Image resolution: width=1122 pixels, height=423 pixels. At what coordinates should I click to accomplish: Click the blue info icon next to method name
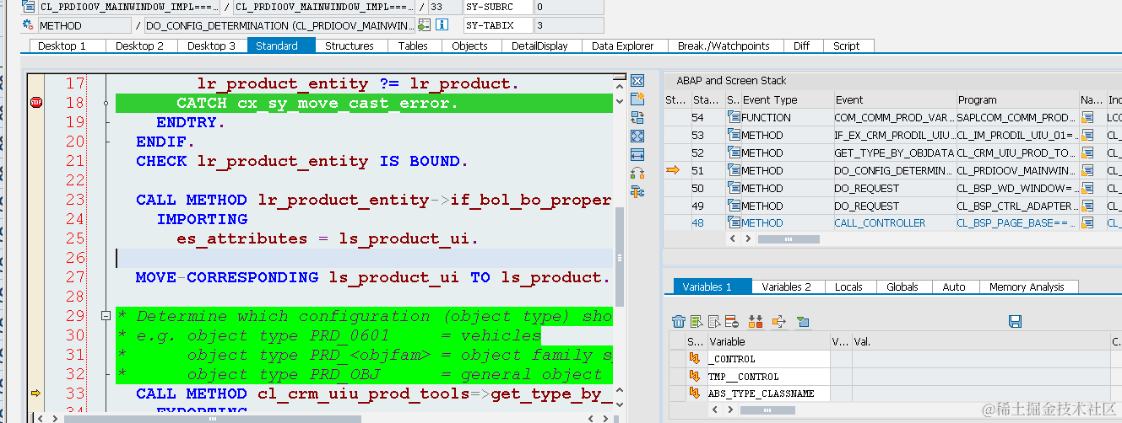click(441, 25)
